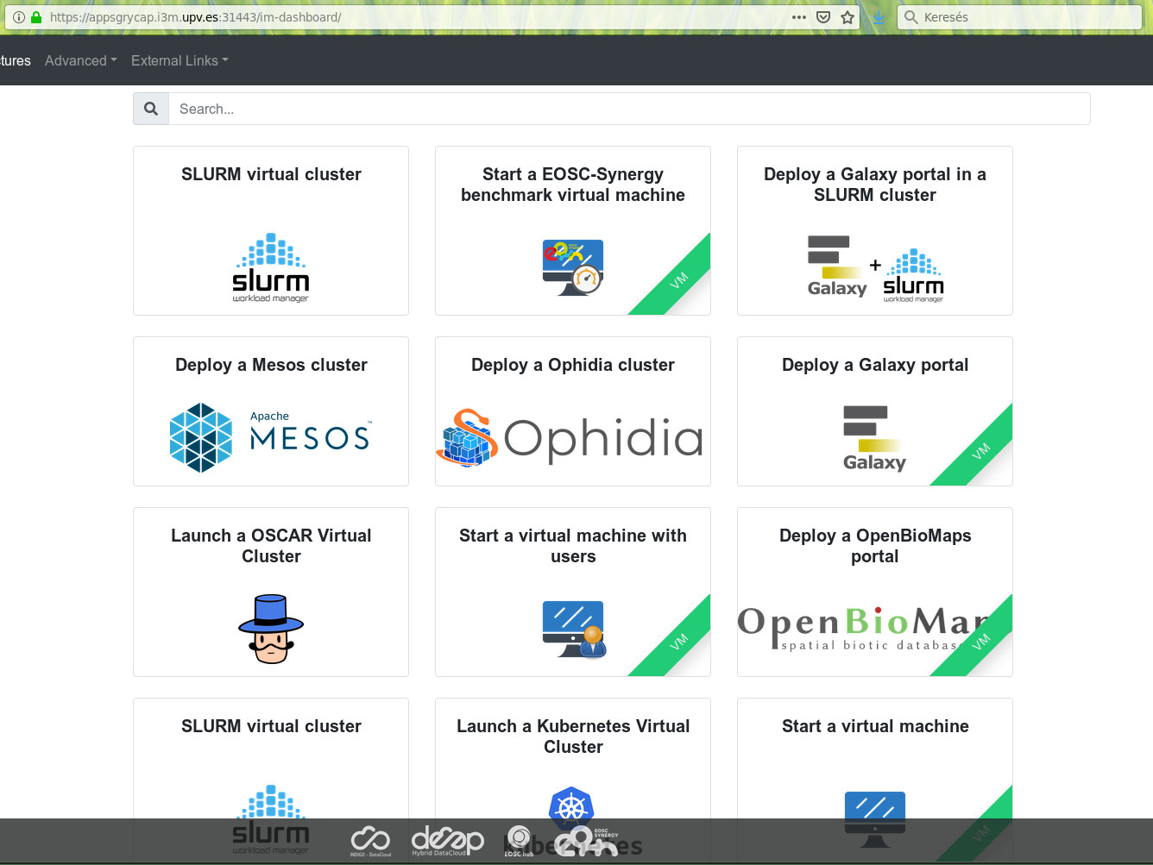The height and width of the screenshot is (865, 1153).
Task: Click the INDIGO-DataCloud footer logo
Action: tap(369, 841)
